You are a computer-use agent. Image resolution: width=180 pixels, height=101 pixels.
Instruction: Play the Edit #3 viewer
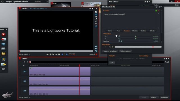pos(53,54)
